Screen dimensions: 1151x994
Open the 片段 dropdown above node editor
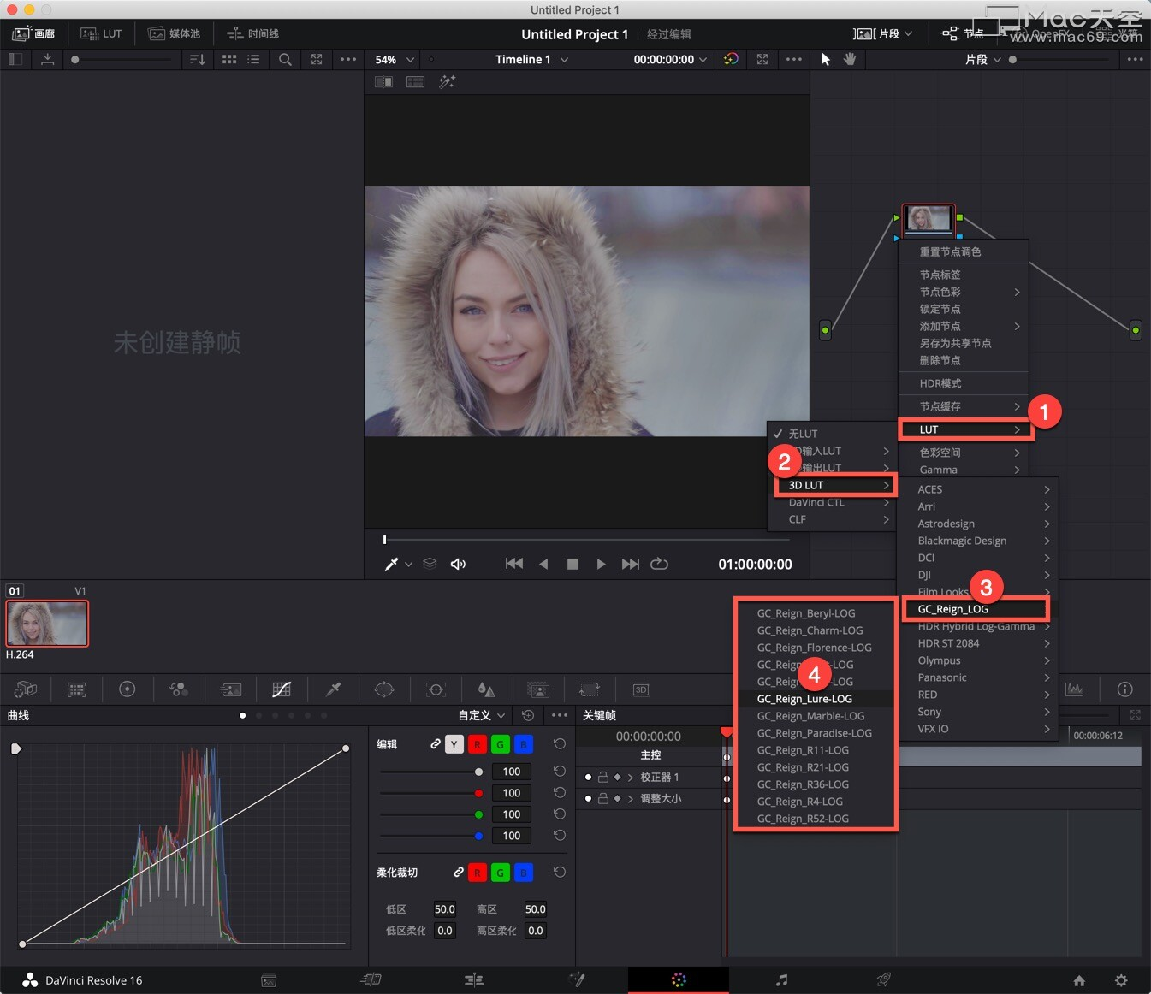pyautogui.click(x=982, y=60)
